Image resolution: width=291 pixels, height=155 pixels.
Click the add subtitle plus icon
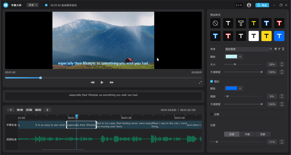(10, 110)
